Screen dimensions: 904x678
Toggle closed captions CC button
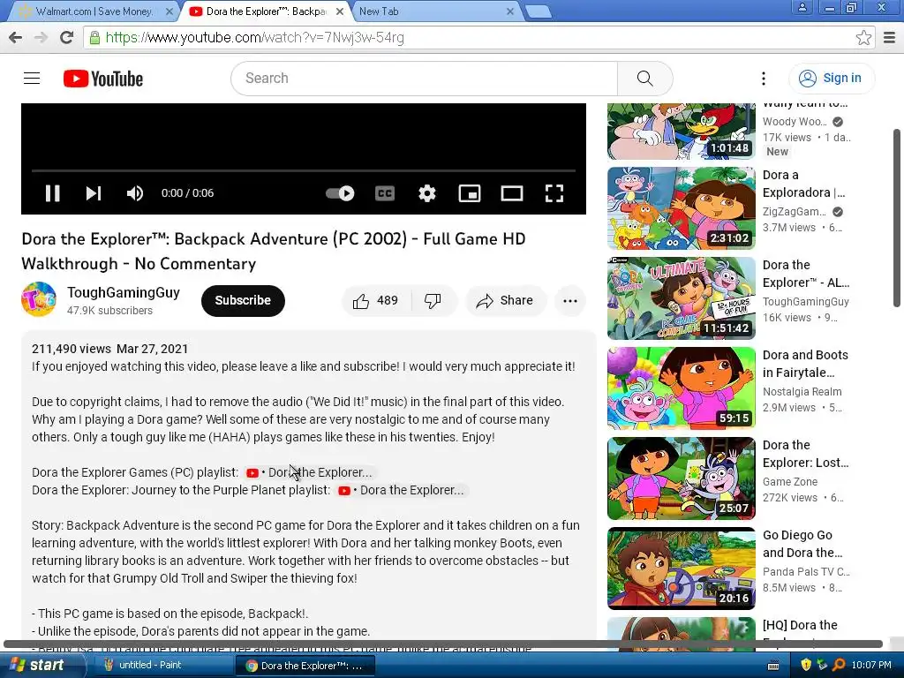click(385, 193)
